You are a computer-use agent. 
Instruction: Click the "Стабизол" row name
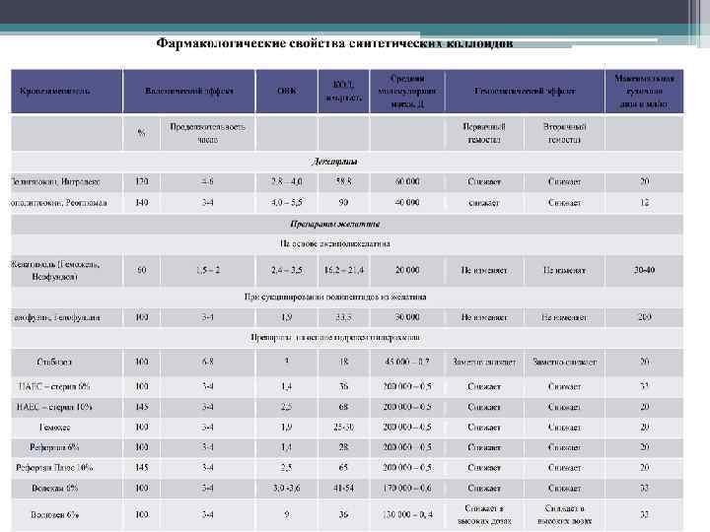[x=54, y=362]
